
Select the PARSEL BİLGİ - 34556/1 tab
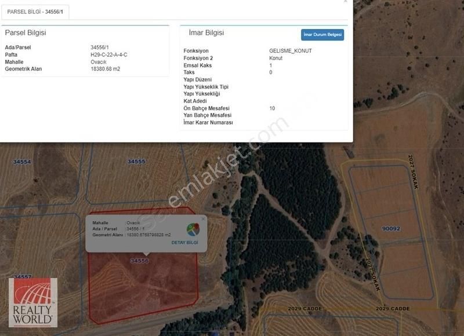tap(35, 12)
